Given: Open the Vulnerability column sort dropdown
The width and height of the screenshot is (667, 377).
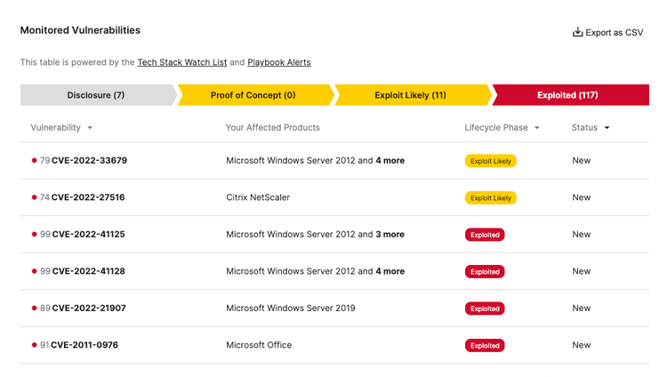Looking at the screenshot, I should point(90,128).
